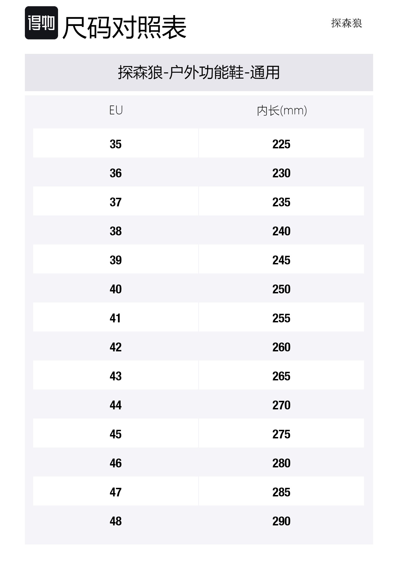Pick EU size 47 row
This screenshot has width=398, height=566.
click(116, 492)
